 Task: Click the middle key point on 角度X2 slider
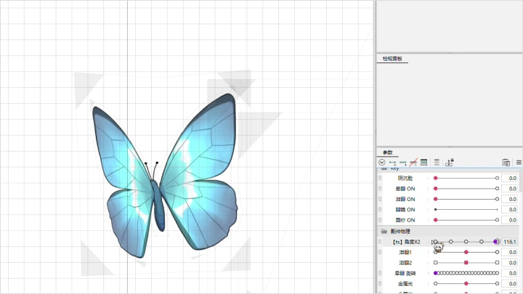pos(466,242)
